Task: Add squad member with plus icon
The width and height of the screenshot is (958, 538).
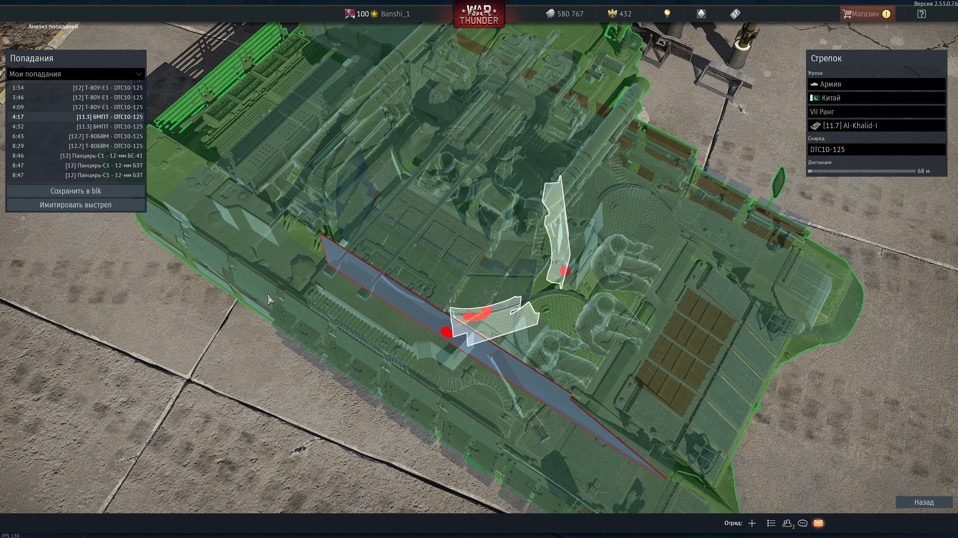Action: click(752, 523)
